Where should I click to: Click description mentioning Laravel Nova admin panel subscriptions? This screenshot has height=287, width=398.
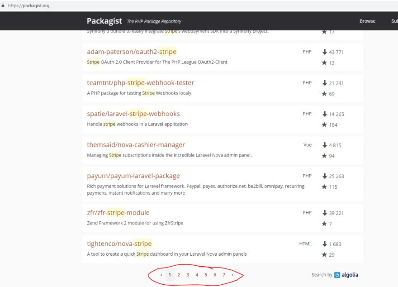[169, 155]
